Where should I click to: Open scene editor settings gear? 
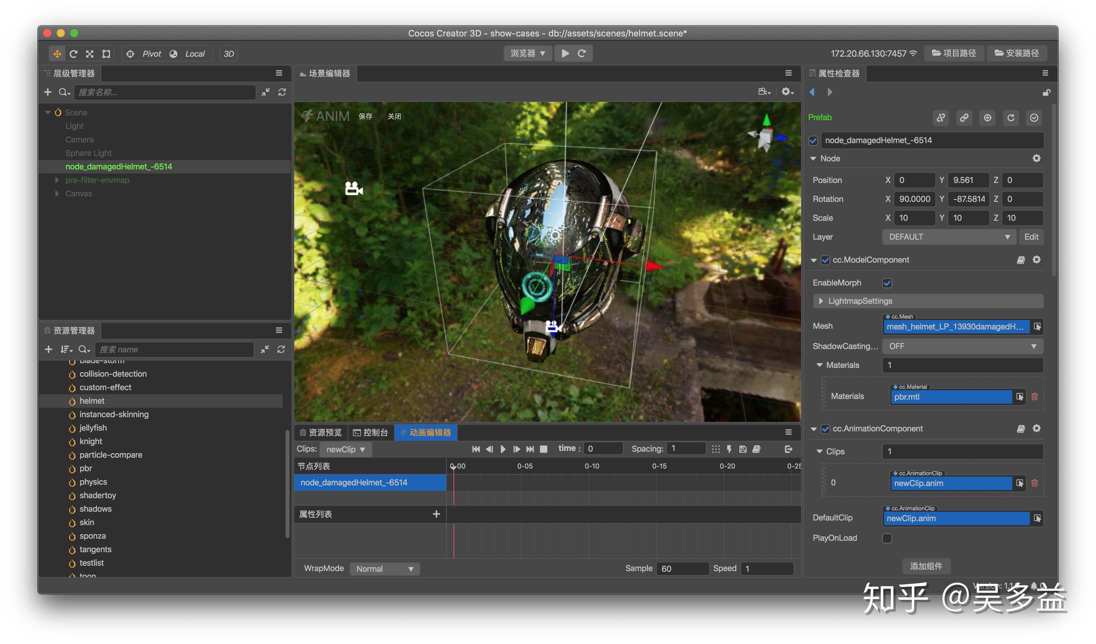787,92
